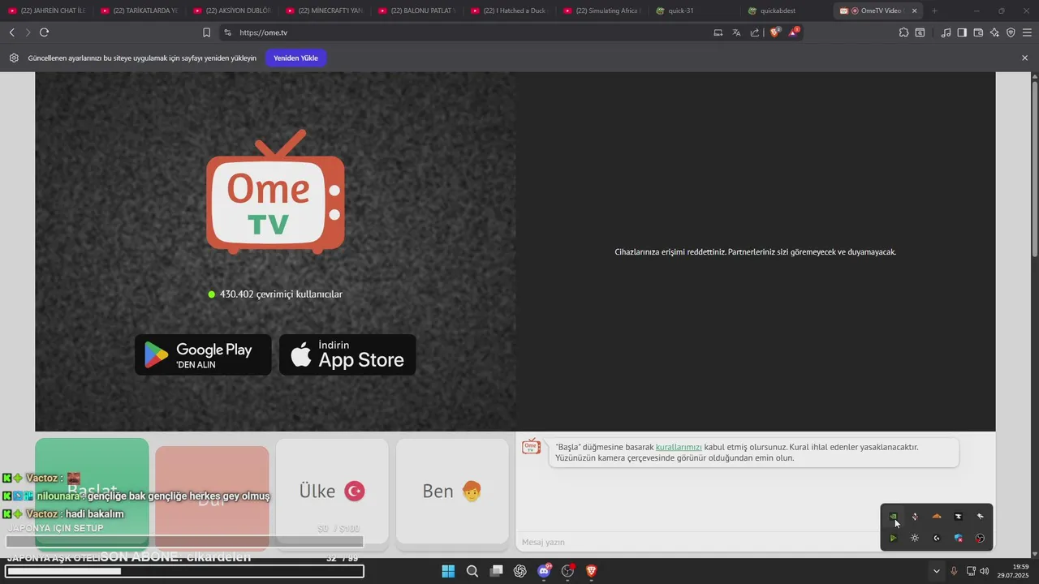Share this page using the share icon
The width and height of the screenshot is (1039, 584).
[x=755, y=32]
